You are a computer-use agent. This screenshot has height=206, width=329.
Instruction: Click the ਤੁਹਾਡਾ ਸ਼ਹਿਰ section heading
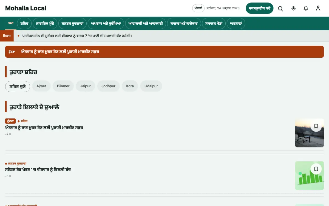tap(23, 72)
